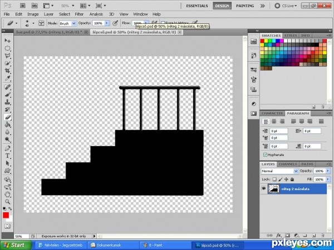Toggle the Hyphenate checkbox

[265, 155]
